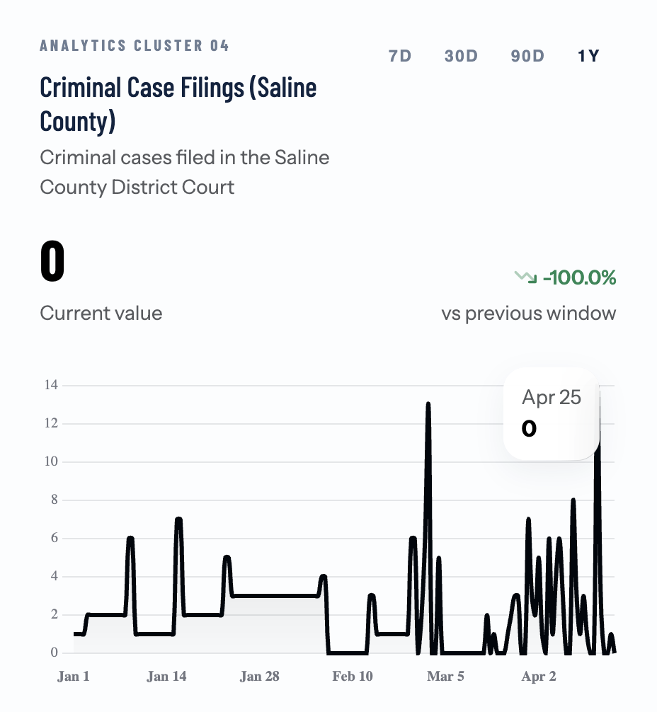Click the current value of 0
This screenshot has width=657, height=712.
click(52, 261)
